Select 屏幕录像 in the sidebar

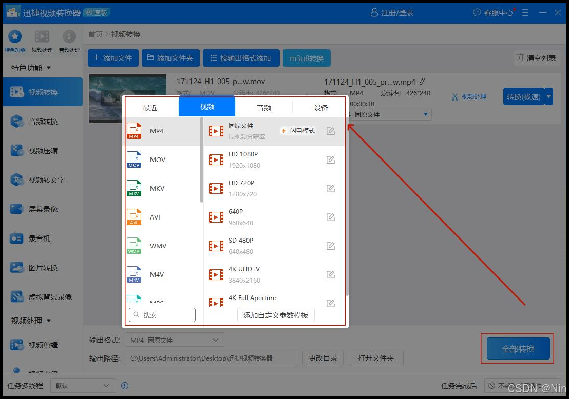point(43,209)
